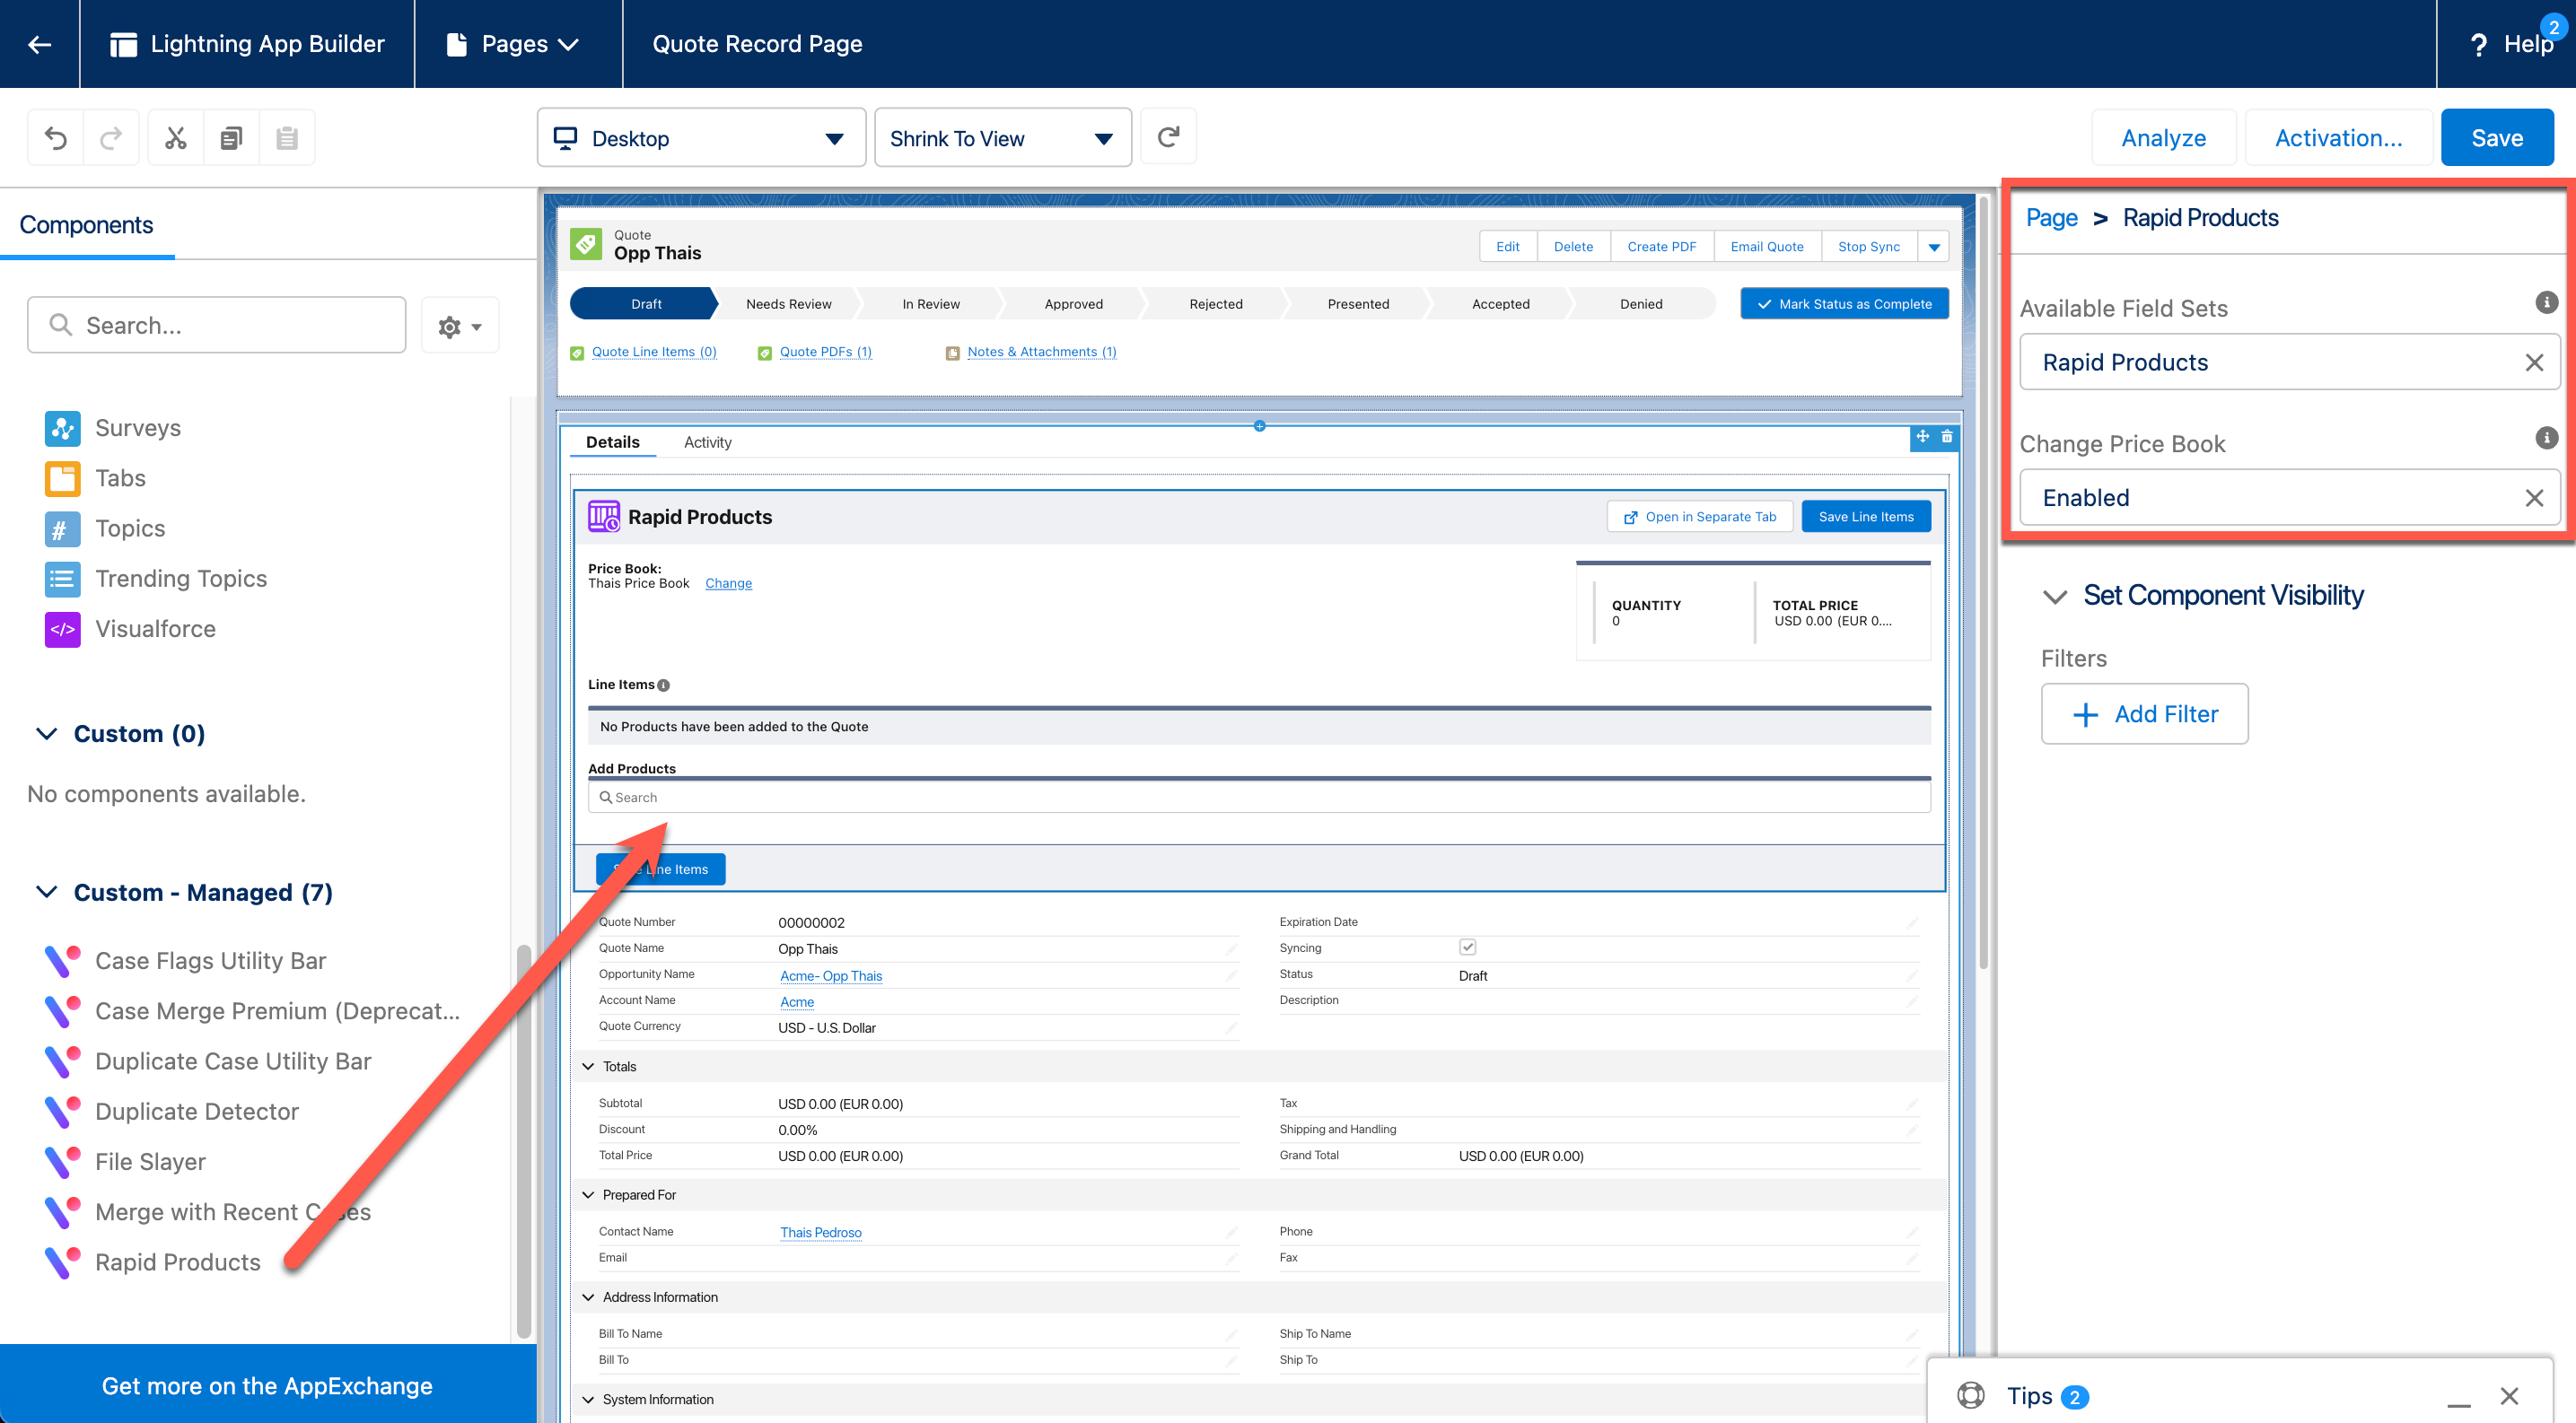The image size is (2576, 1423).
Task: Click the Page breadcrumb link
Action: (2051, 218)
